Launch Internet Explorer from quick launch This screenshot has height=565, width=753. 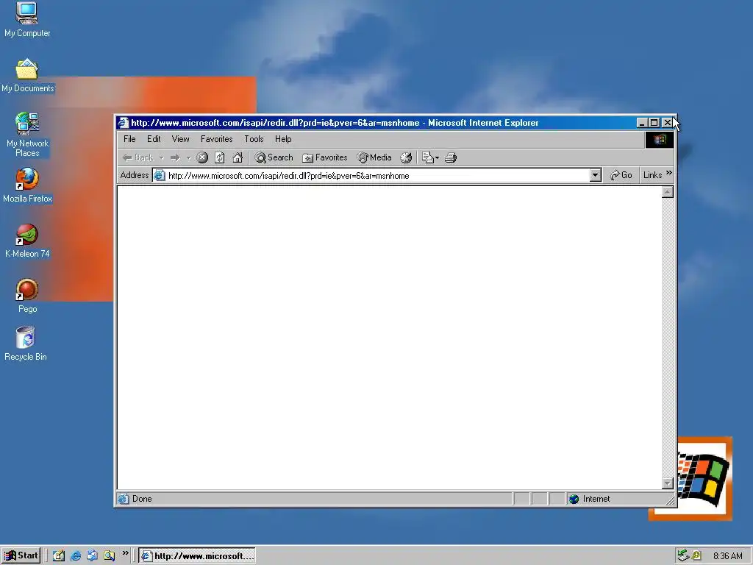[x=76, y=556]
